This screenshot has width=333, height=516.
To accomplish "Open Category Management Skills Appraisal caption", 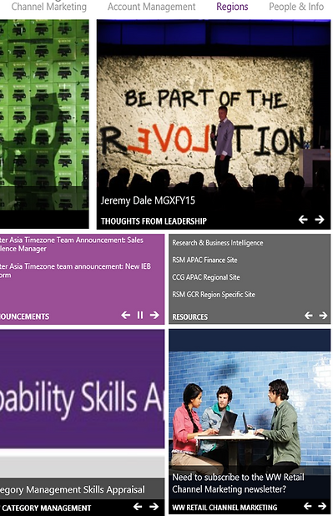I will [x=73, y=489].
